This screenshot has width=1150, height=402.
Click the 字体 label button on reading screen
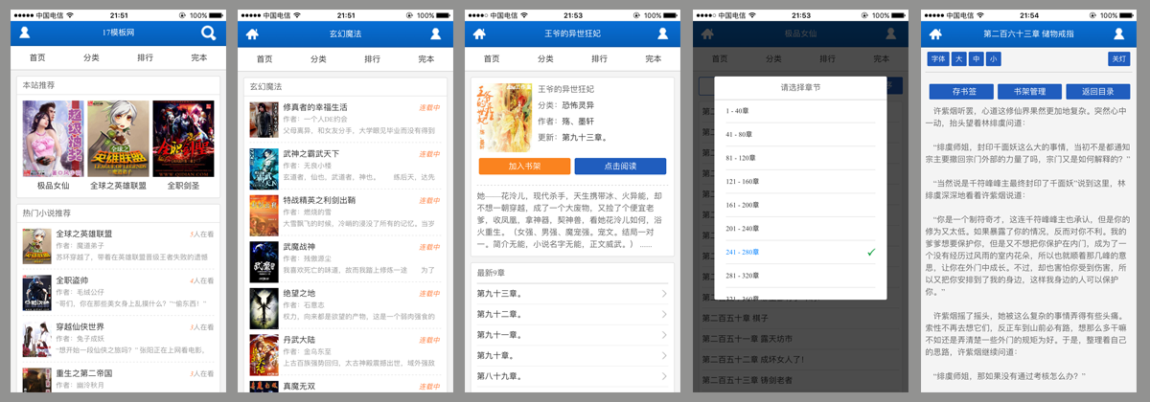(938, 59)
